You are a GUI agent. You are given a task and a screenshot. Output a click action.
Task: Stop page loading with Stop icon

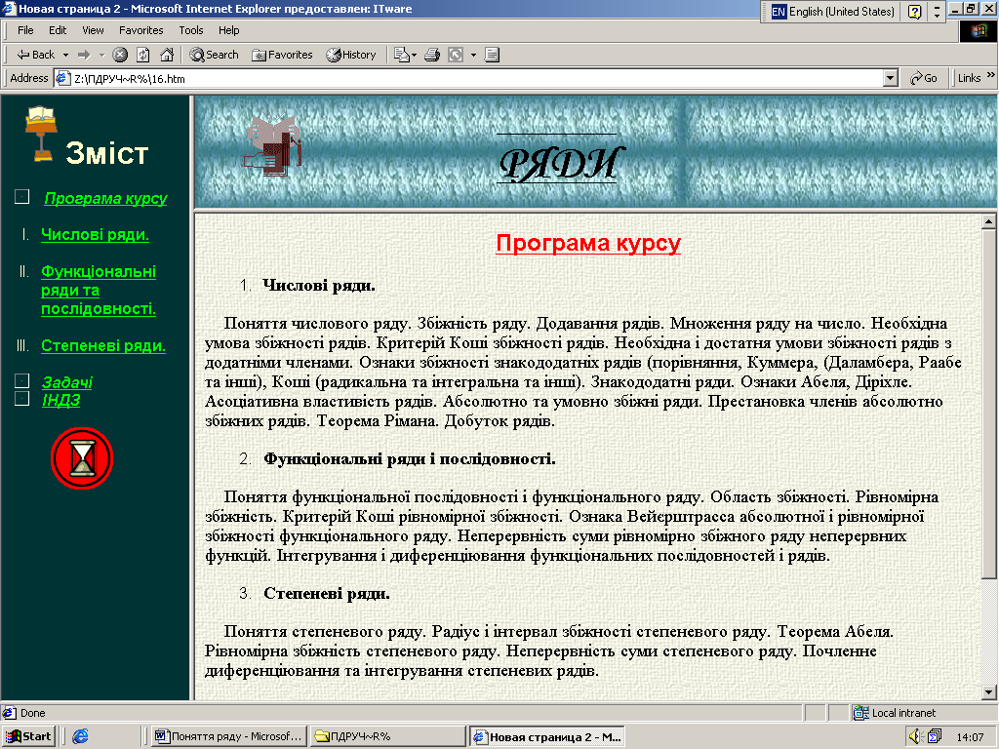pos(120,55)
